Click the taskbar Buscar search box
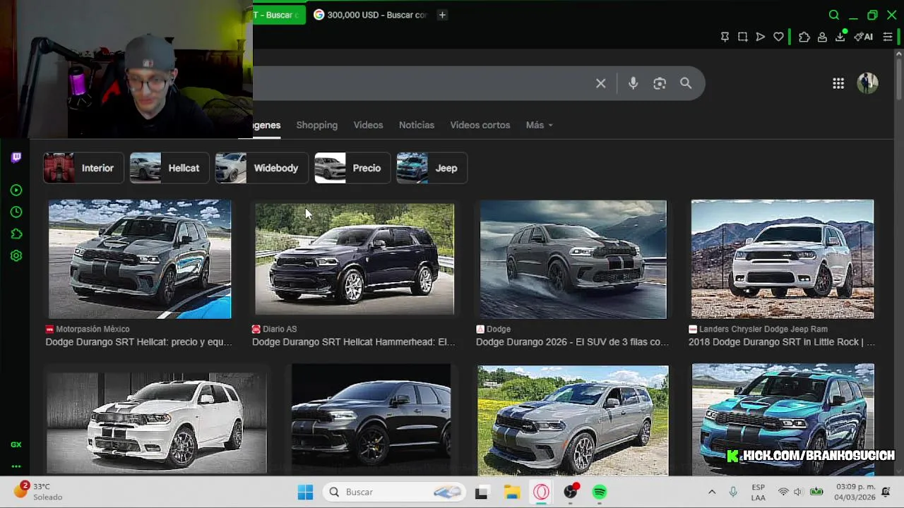 [x=395, y=492]
